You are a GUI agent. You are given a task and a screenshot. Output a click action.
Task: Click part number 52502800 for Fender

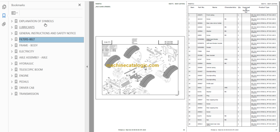201,47
